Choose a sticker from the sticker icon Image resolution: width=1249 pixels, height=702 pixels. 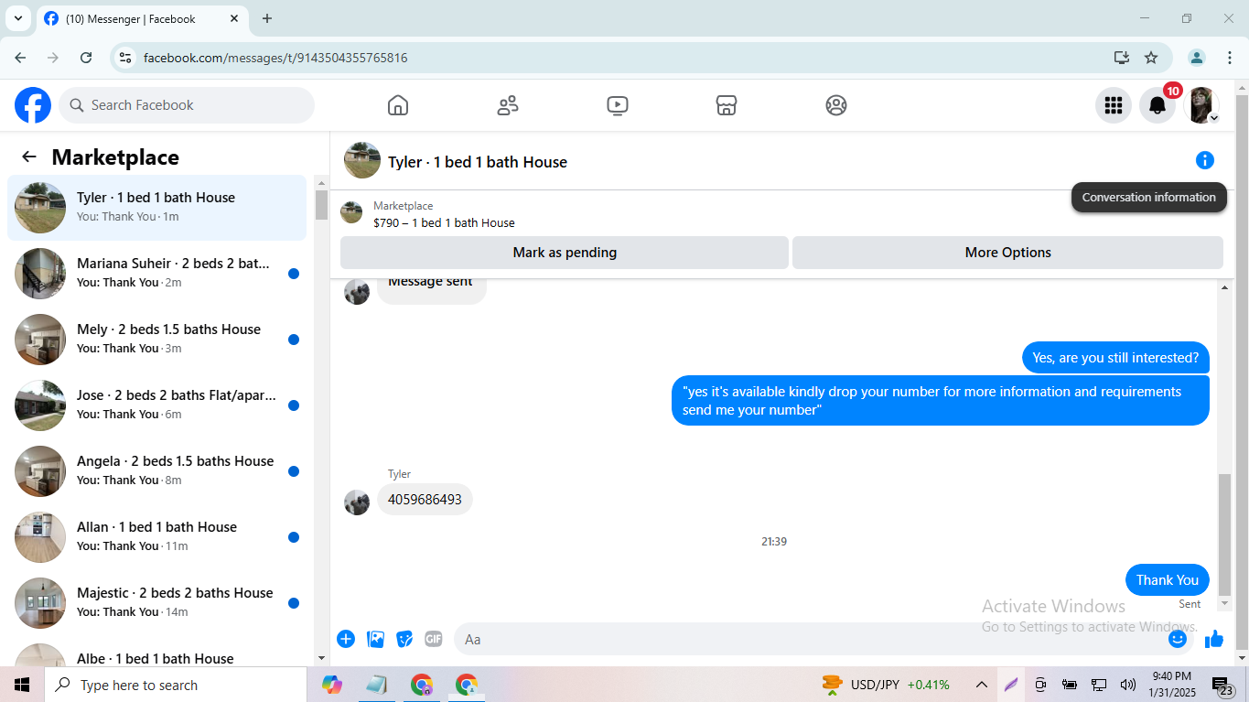(x=404, y=639)
